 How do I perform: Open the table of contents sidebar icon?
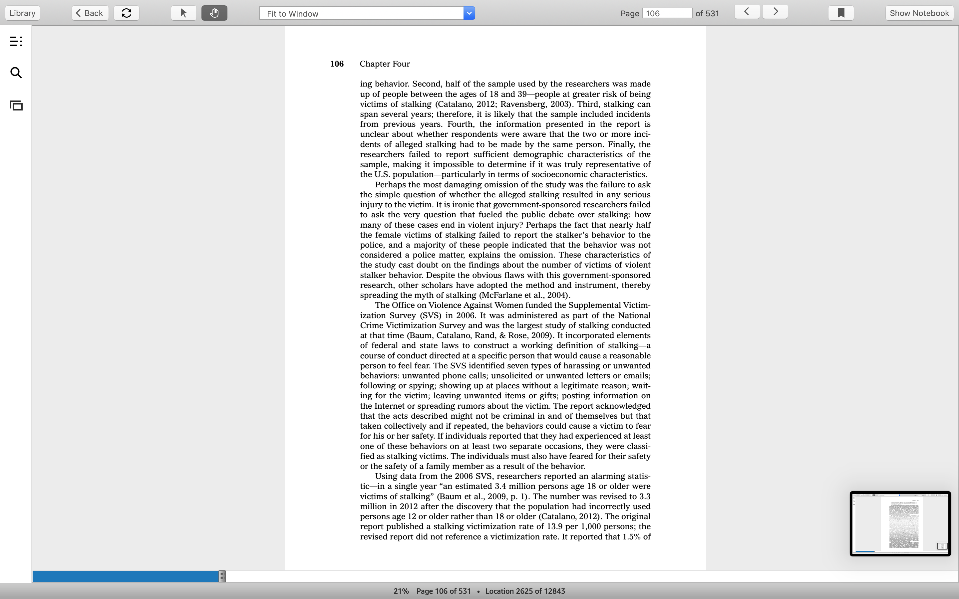pos(16,41)
